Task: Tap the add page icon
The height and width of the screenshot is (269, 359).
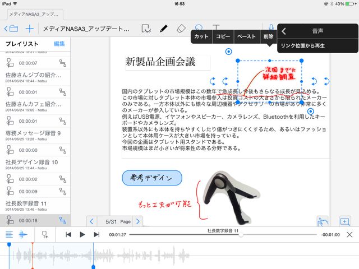Action: [x=344, y=221]
